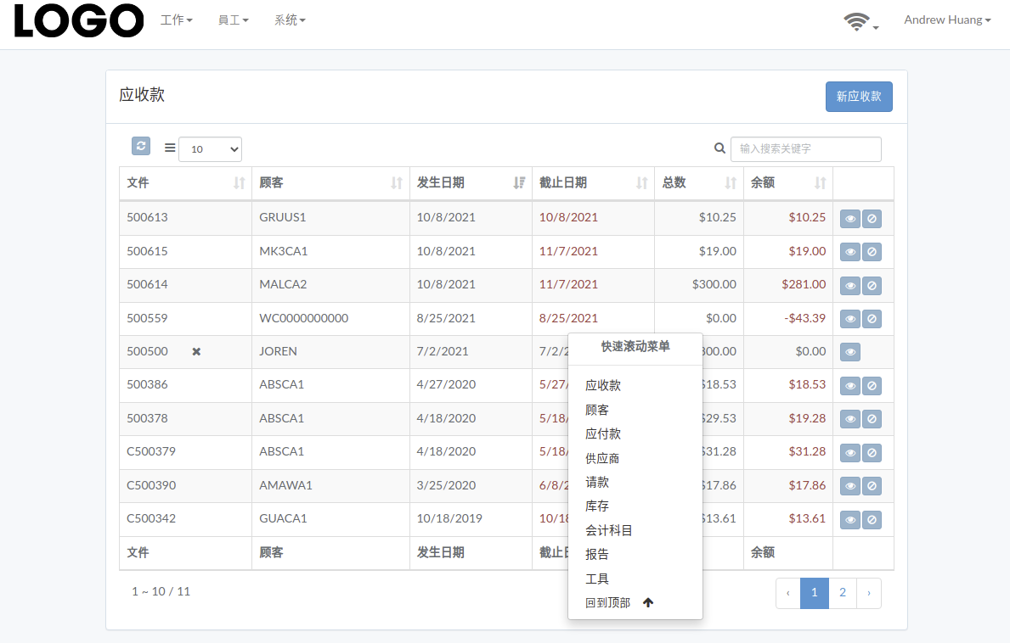
Task: Click eye icon for row 500500
Action: pyautogui.click(x=850, y=352)
